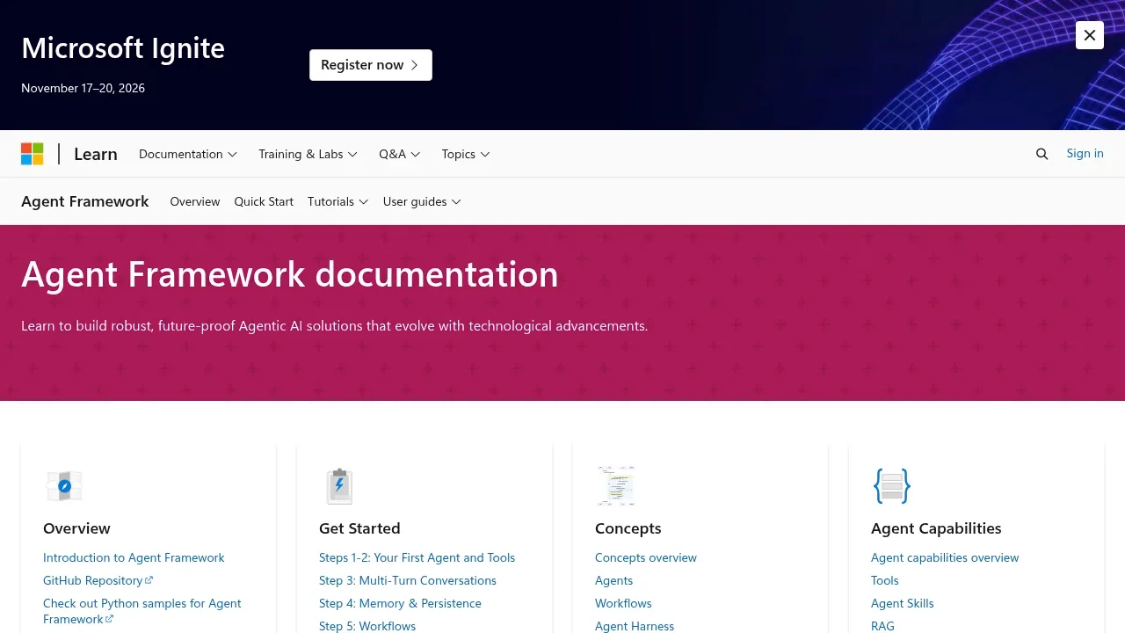1125x633 pixels.
Task: Open Steps 1-2: Your First Agent link
Action: pyautogui.click(x=417, y=557)
